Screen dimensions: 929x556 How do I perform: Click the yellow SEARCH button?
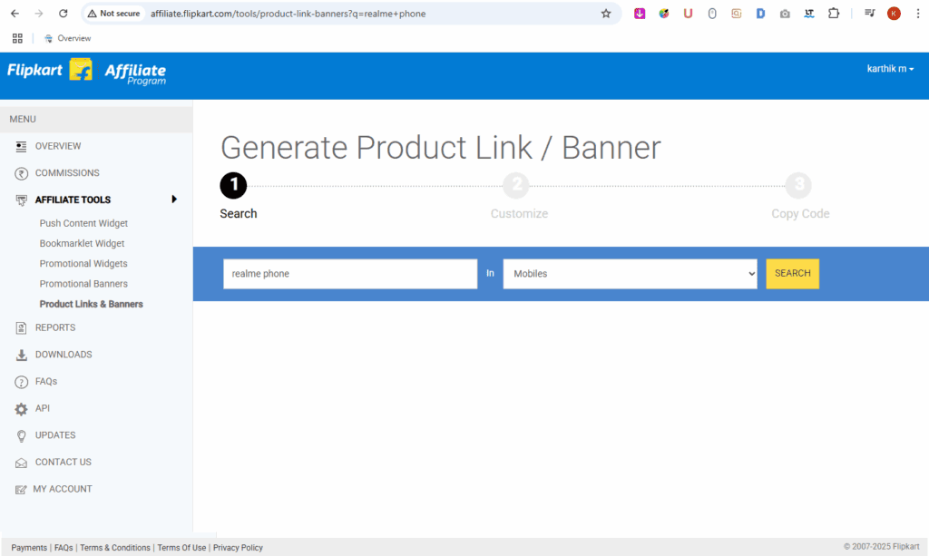pos(792,274)
